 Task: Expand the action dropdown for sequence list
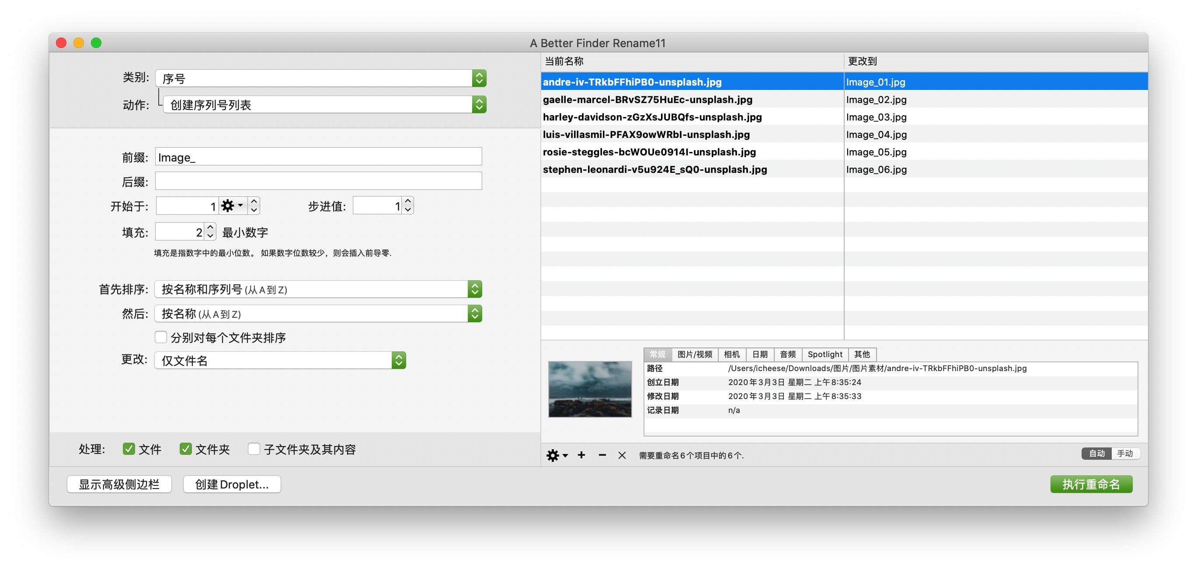point(324,105)
